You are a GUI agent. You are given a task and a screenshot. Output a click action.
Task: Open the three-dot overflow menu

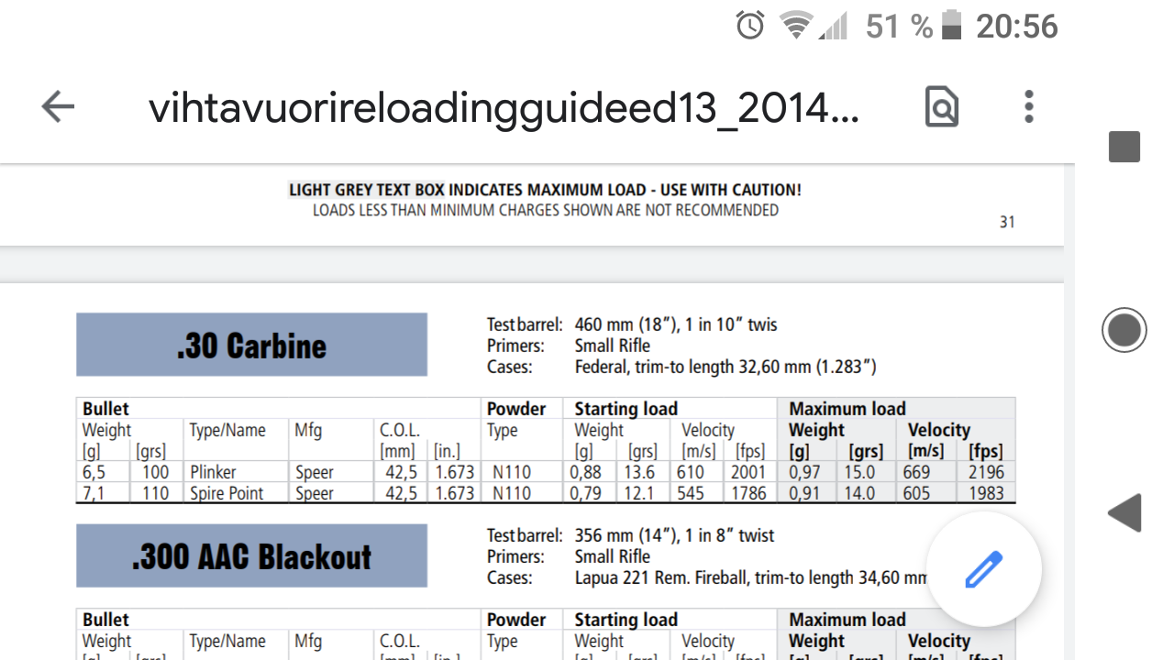1028,107
